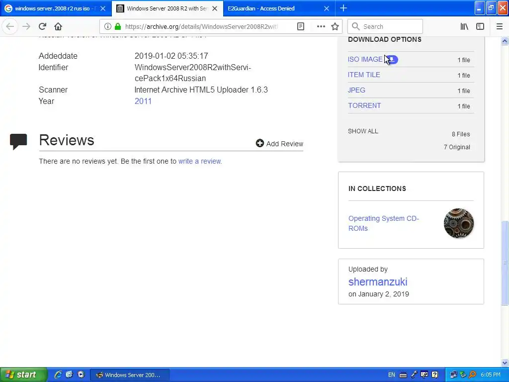The height and width of the screenshot is (382, 509).
Task: Click the ISO IMAGE download arrow badge
Action: (392, 60)
